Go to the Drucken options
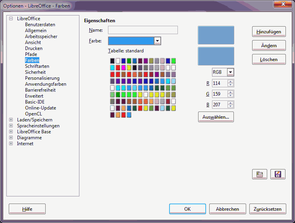This screenshot has width=295, height=223. coord(34,48)
